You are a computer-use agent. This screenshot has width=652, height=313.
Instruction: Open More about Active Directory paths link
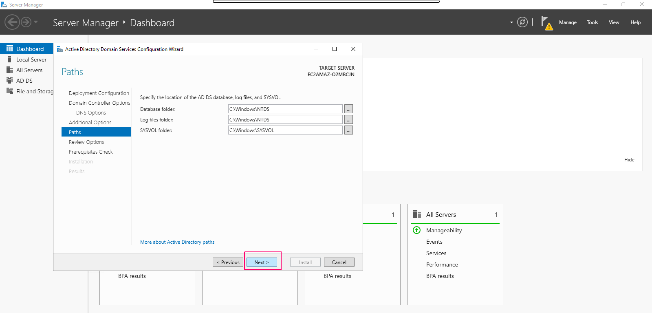click(177, 242)
